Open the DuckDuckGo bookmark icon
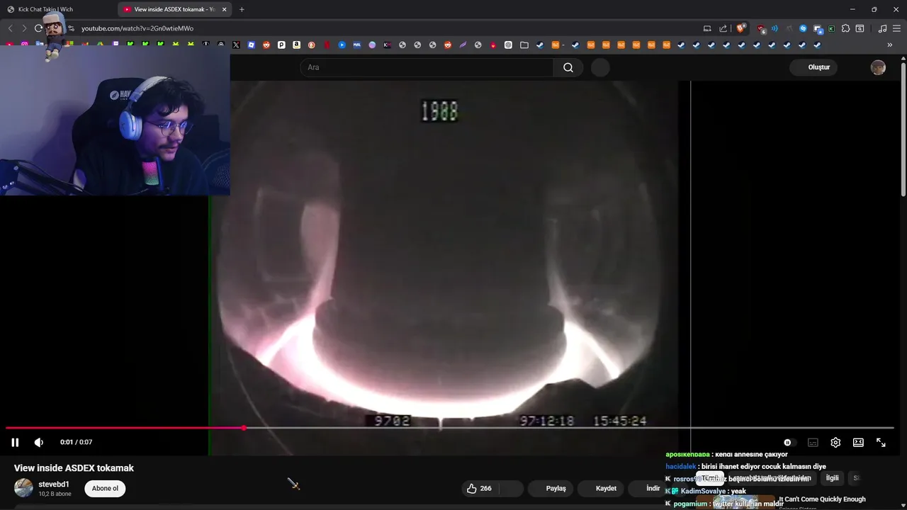This screenshot has height=510, width=907. [311, 45]
